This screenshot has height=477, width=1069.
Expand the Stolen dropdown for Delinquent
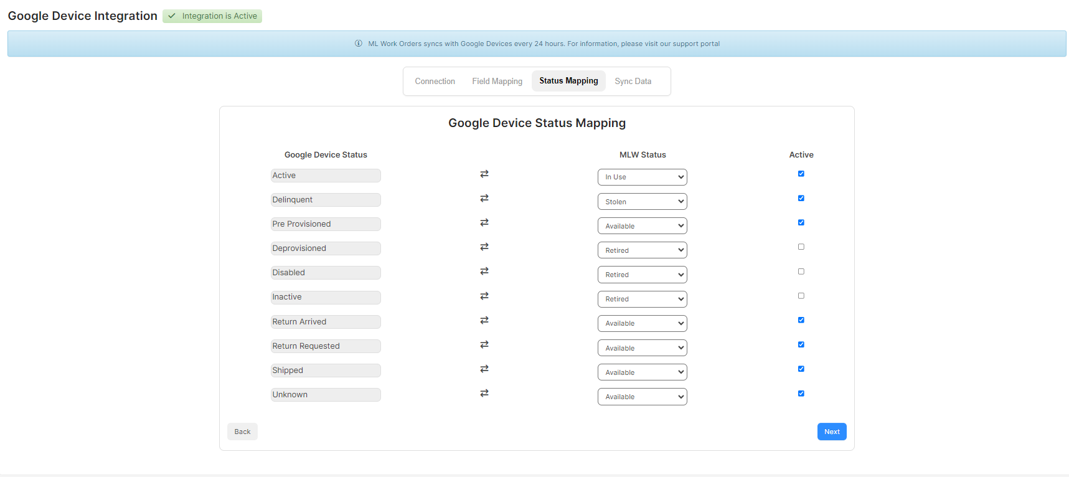pyautogui.click(x=642, y=202)
